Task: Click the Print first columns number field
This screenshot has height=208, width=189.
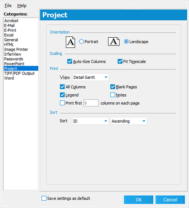Action: tap(91, 103)
